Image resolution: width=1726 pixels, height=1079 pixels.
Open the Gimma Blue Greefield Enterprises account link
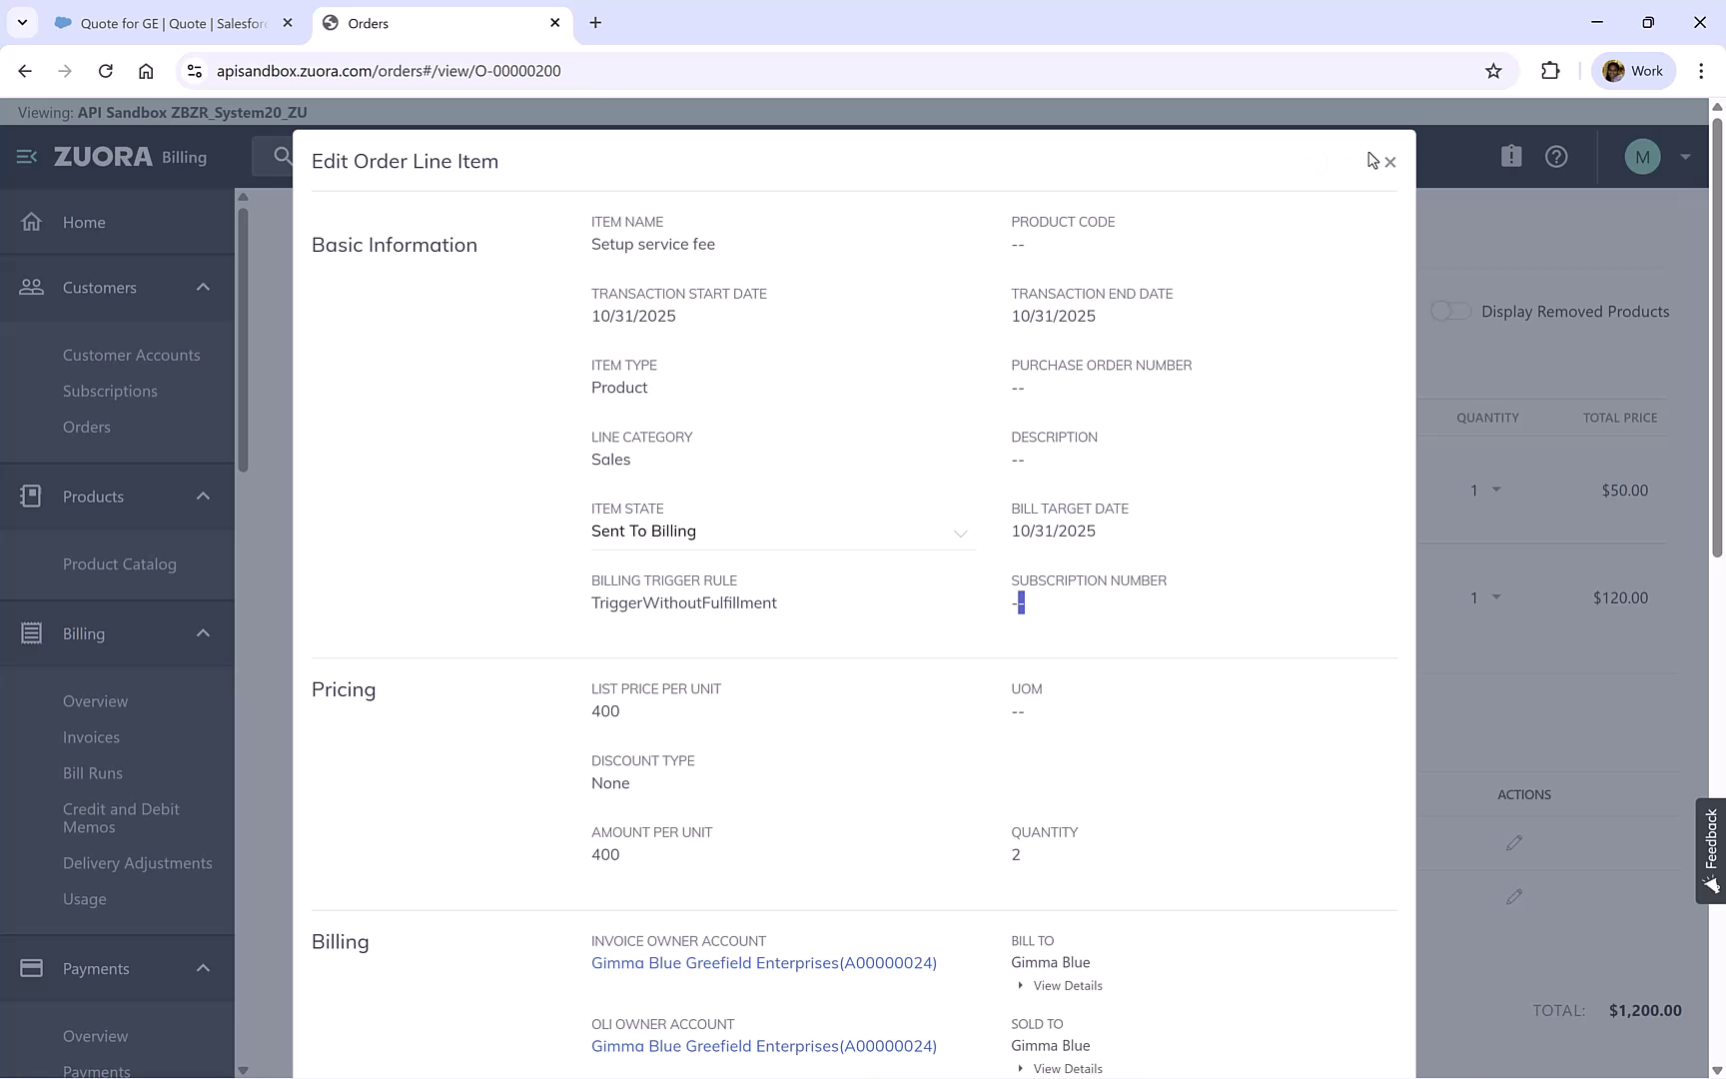click(763, 963)
